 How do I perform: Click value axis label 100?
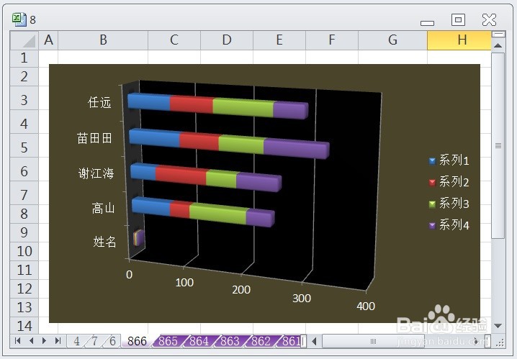[x=184, y=282]
